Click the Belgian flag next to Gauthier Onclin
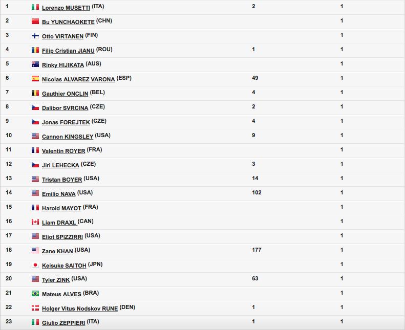This screenshot has height=330, width=405. click(35, 93)
